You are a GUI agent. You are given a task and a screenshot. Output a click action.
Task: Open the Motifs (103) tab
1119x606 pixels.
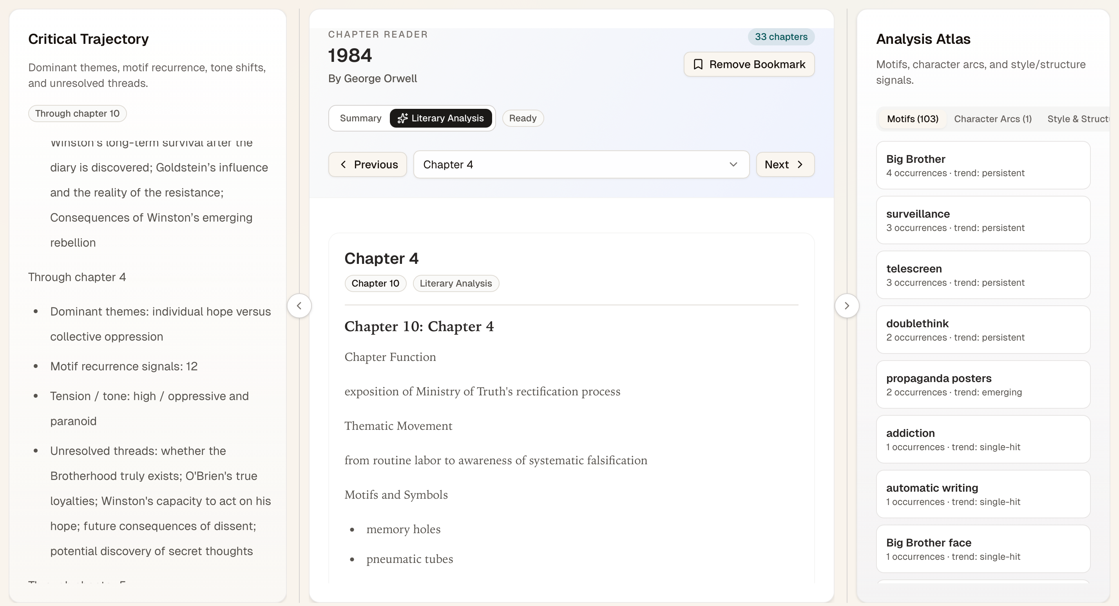(912, 119)
